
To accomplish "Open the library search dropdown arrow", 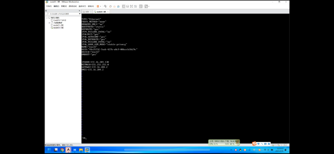I will (79, 14).
